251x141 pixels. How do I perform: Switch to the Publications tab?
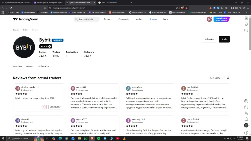(43, 66)
